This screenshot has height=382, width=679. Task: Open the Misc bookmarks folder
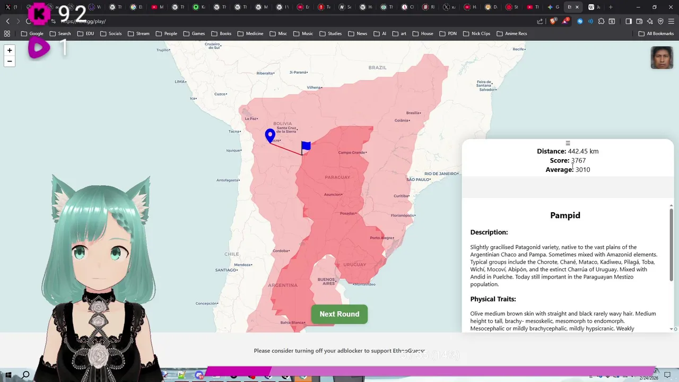click(278, 33)
